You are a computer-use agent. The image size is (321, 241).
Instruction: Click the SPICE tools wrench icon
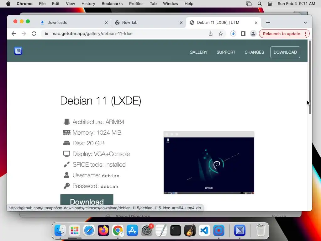tap(66, 164)
